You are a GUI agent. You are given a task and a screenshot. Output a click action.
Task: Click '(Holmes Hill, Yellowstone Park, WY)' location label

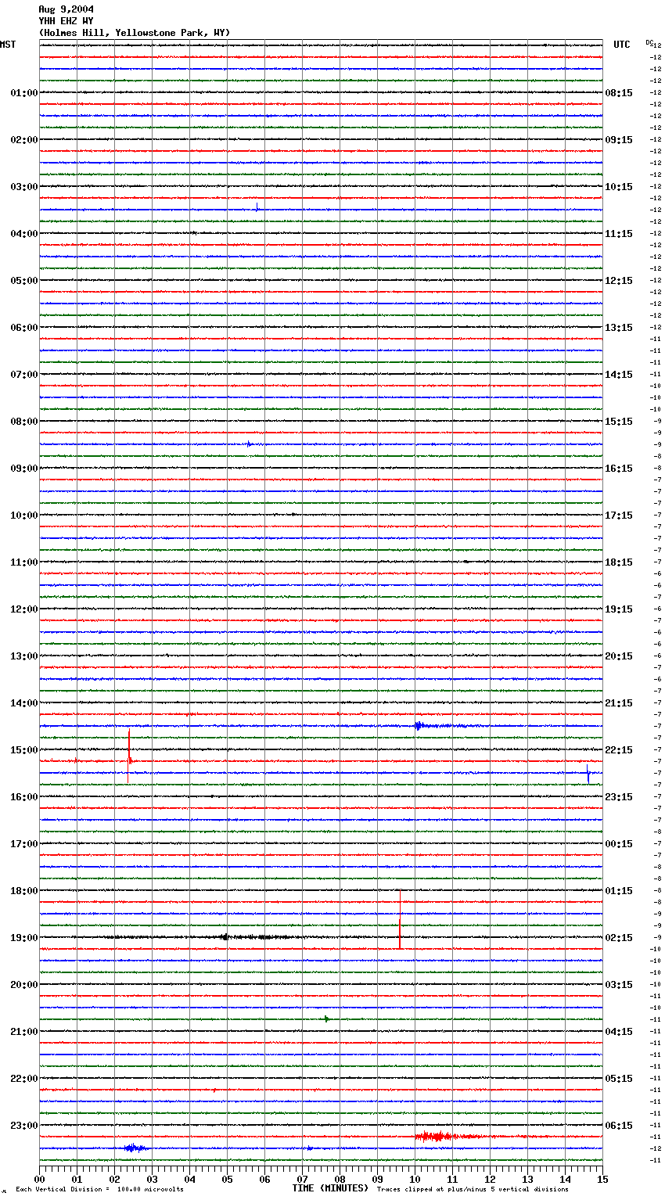click(x=135, y=33)
